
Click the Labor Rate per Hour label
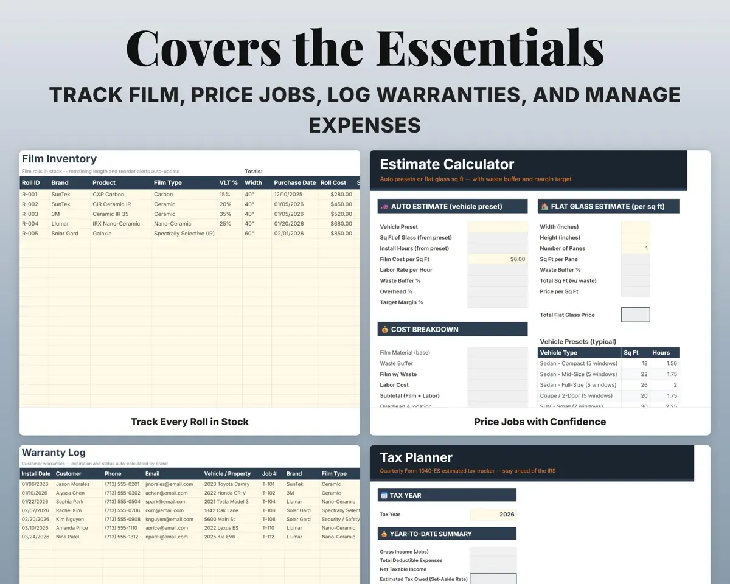click(x=406, y=270)
